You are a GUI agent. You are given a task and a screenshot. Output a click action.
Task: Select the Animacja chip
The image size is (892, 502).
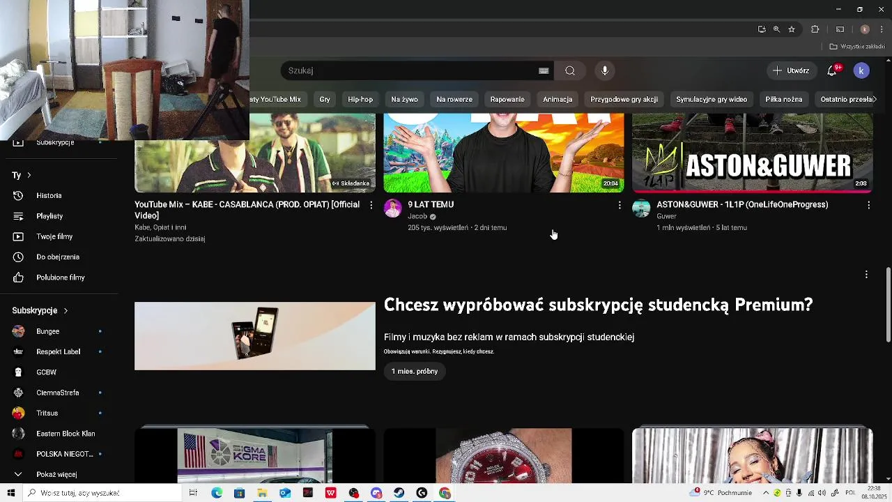pos(557,99)
